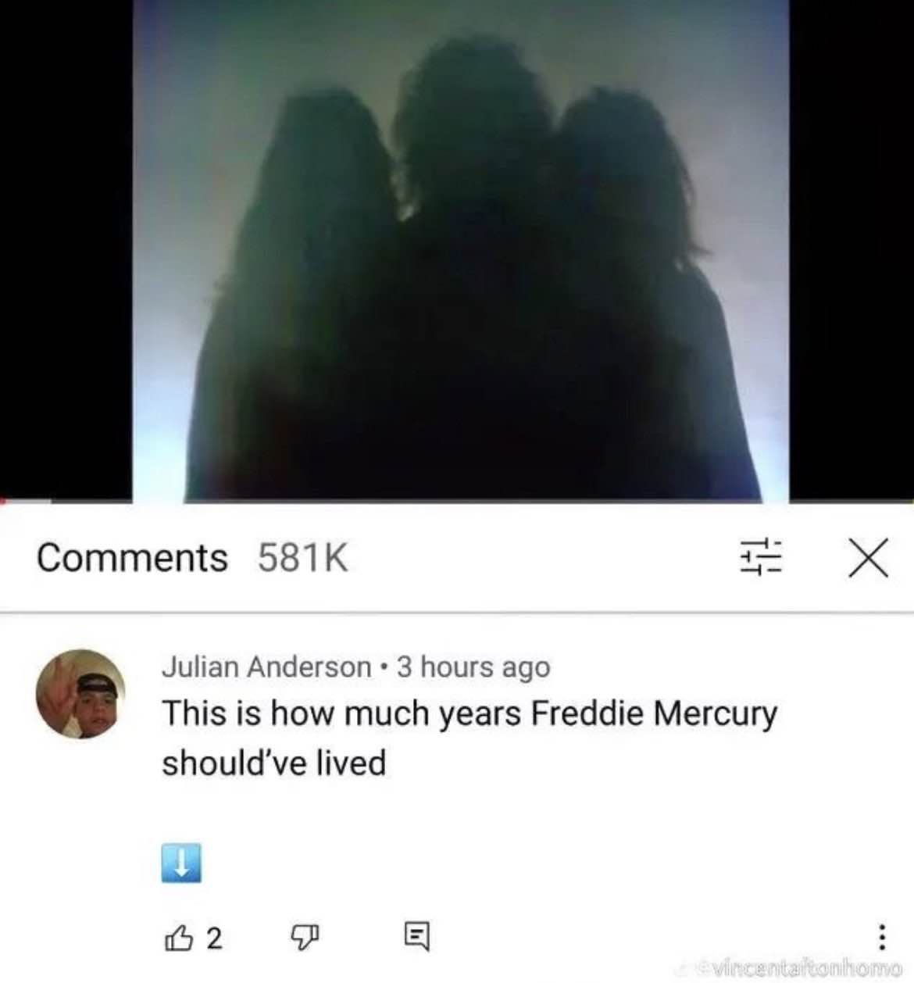Open the comment sort options icon
Viewport: 914px width, 983px height.
point(761,556)
